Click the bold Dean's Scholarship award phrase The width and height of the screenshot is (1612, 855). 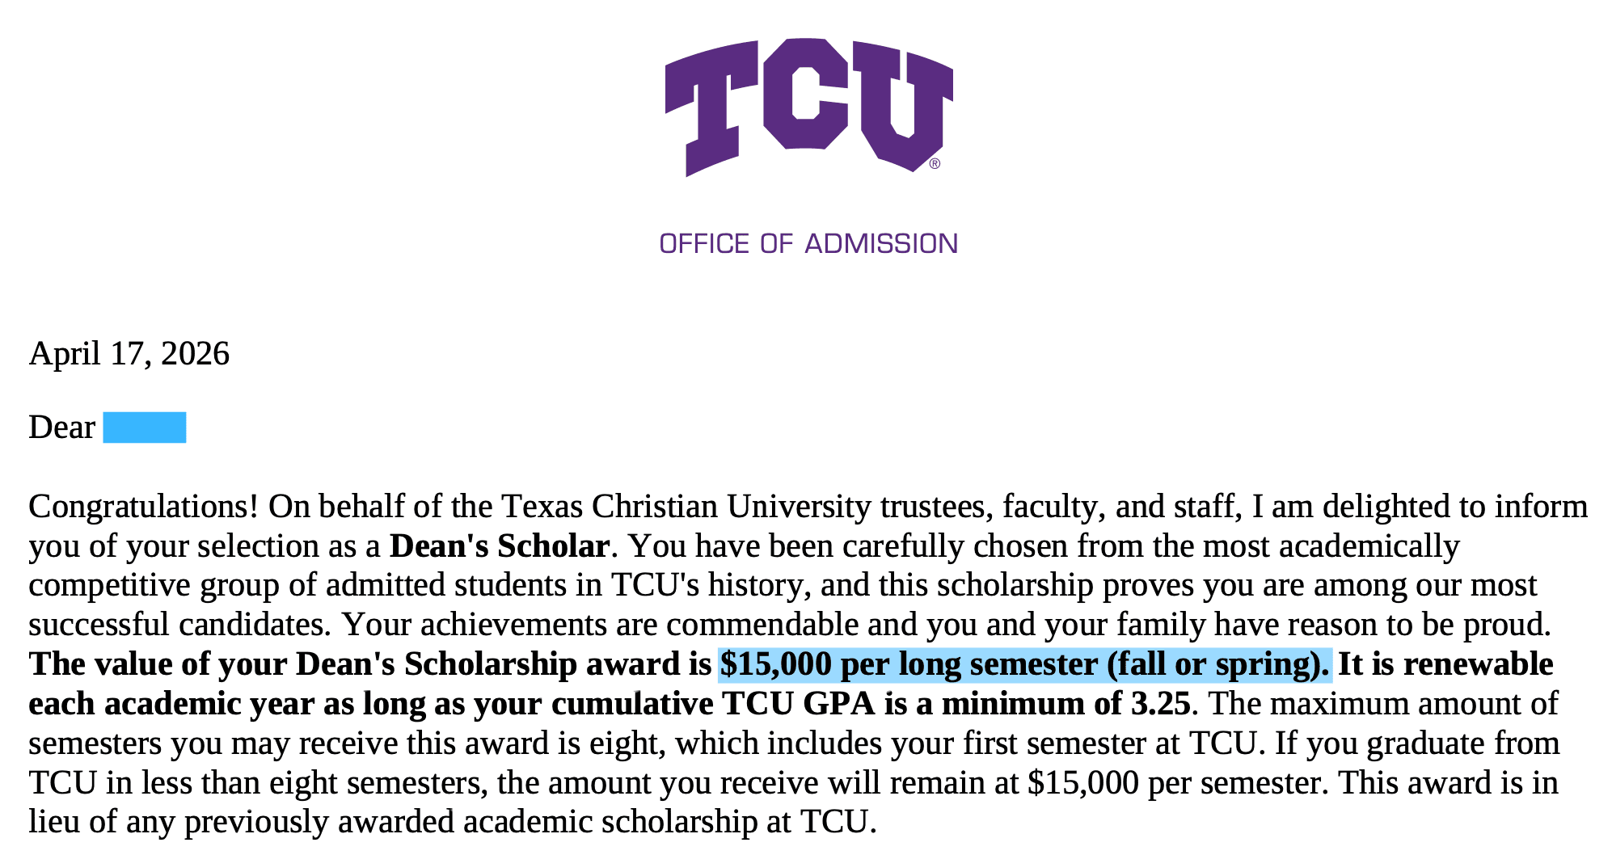pos(503,664)
